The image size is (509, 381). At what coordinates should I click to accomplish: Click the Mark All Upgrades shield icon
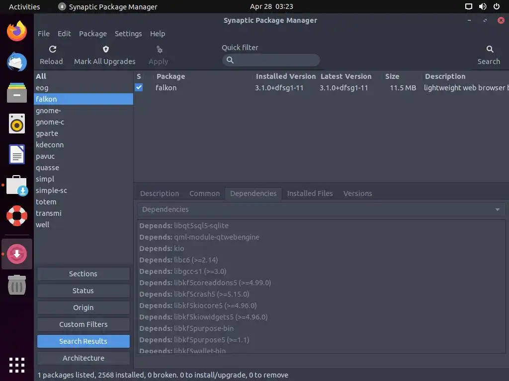coord(105,49)
